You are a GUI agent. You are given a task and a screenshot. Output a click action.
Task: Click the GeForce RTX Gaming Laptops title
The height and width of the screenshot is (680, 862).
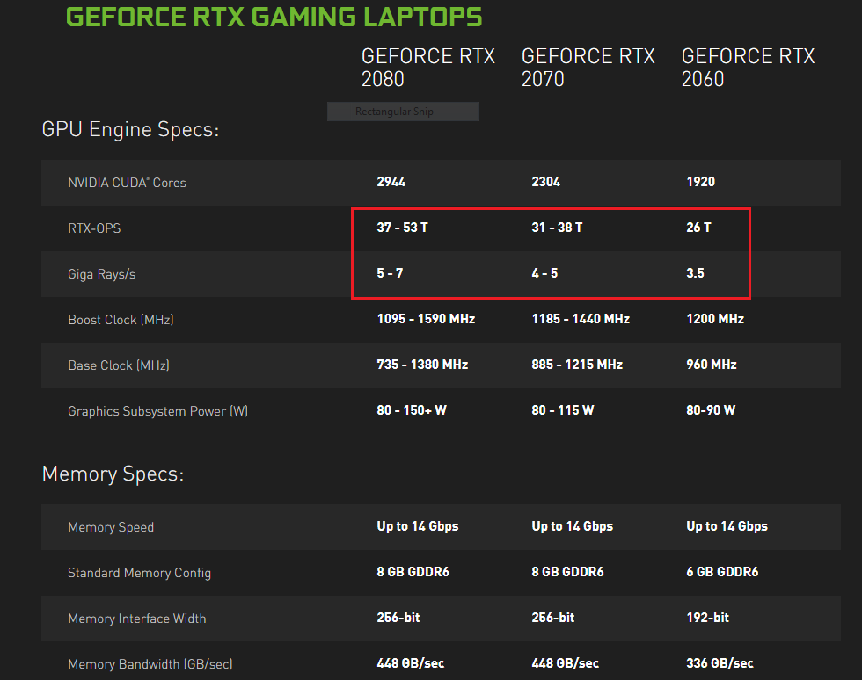click(274, 17)
